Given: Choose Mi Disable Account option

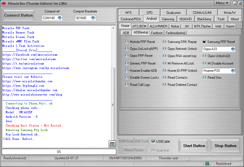Looking at the screenshot, I should pyautogui.click(x=205, y=63).
